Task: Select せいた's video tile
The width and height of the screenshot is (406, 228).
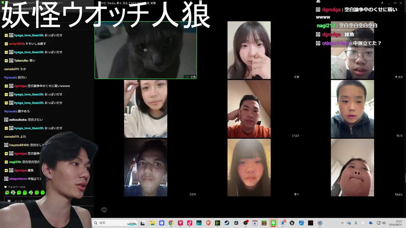Action: (352, 109)
